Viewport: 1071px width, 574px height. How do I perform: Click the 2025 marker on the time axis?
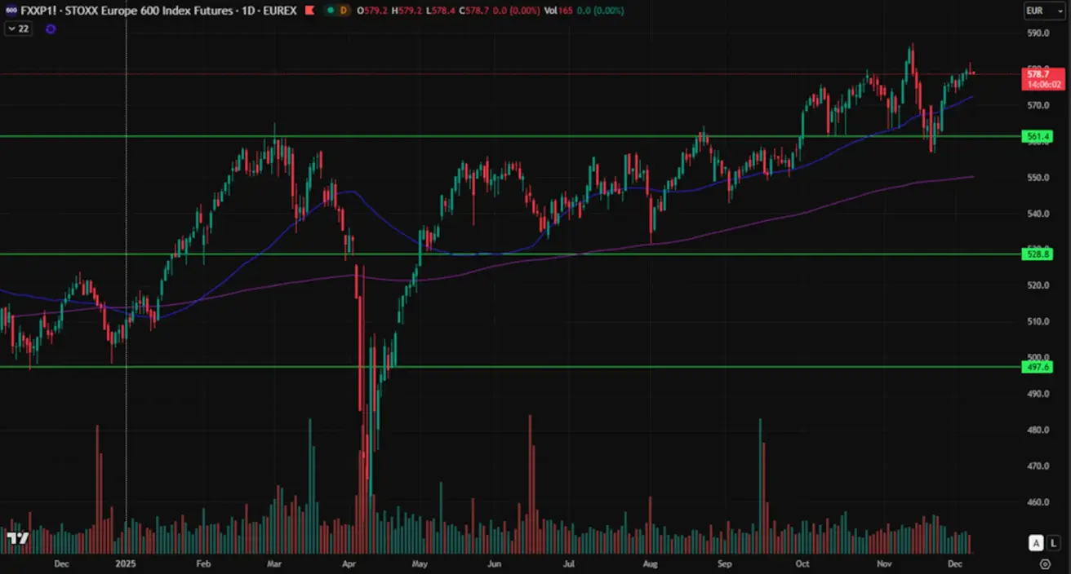[126, 563]
